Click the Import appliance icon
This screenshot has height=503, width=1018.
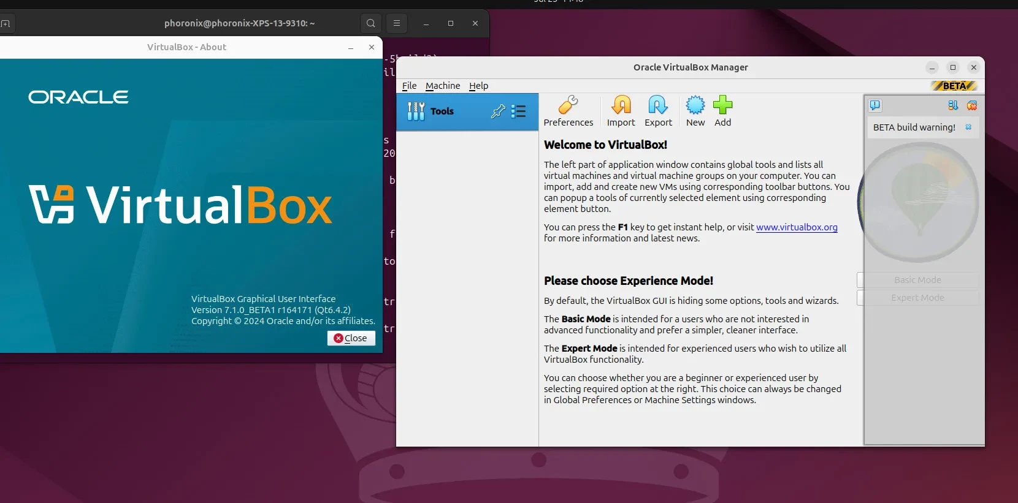click(x=621, y=111)
